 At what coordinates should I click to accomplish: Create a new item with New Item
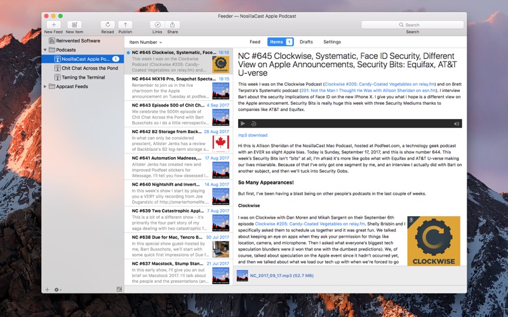[x=74, y=25]
